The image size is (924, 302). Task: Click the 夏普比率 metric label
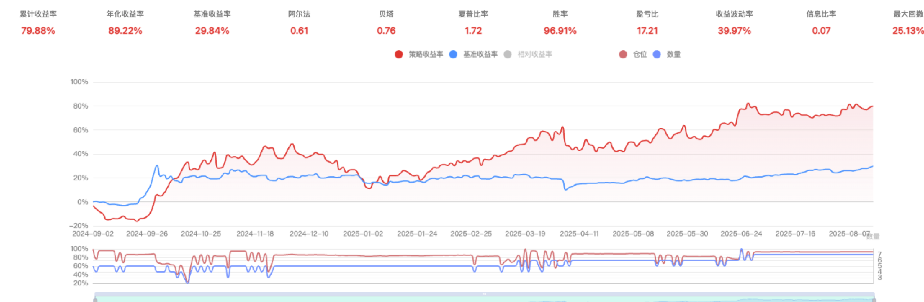pos(473,14)
